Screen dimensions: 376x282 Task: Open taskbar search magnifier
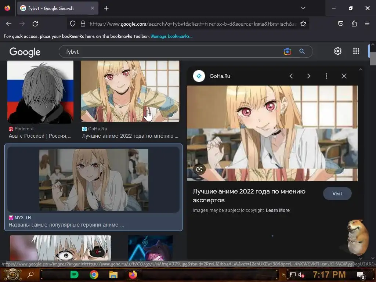click(x=31, y=275)
